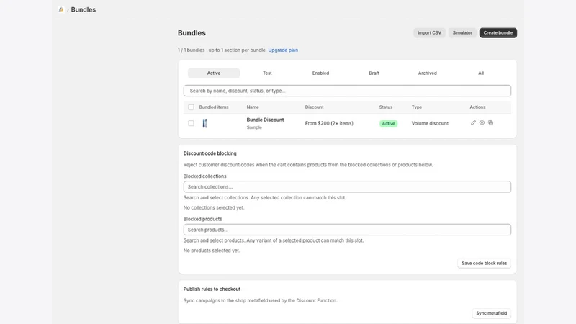Click the Create bundle button
The image size is (576, 324).
tap(498, 32)
